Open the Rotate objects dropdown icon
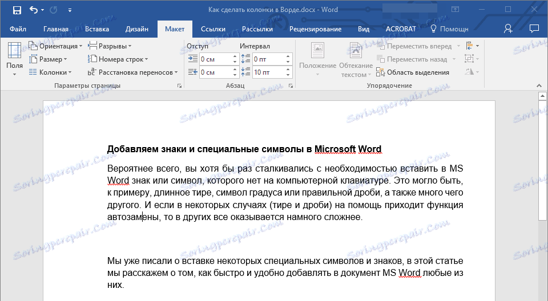The width and height of the screenshot is (548, 301). click(472, 72)
